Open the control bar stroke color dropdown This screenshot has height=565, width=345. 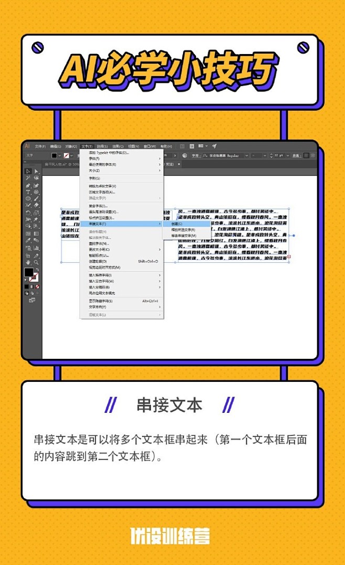tap(72, 156)
